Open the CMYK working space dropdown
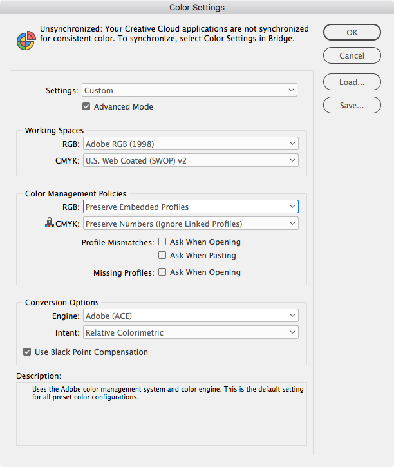394x467 pixels. coord(191,160)
